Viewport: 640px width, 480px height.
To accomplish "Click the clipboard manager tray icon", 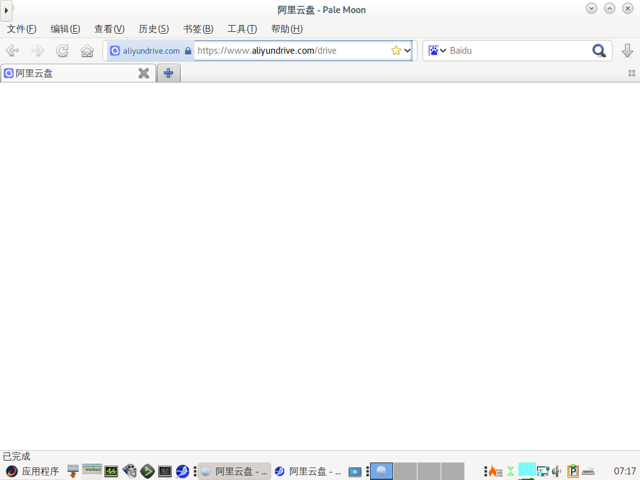I will (x=572, y=471).
